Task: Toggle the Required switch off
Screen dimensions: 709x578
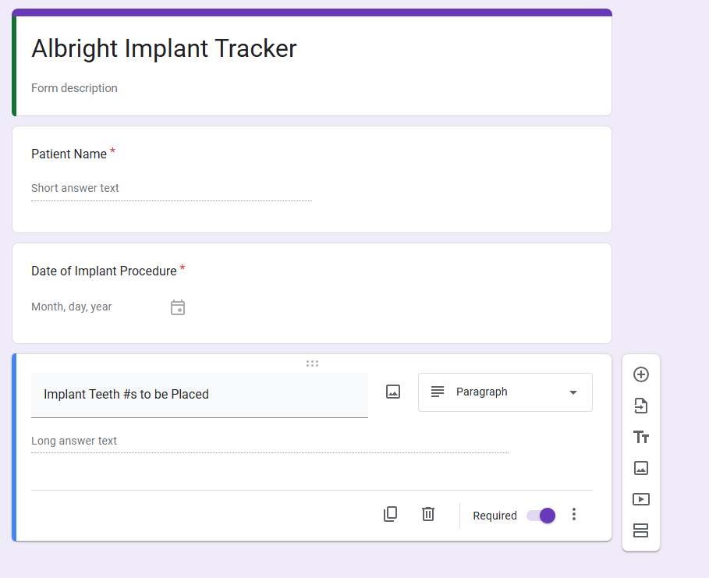Action: (541, 516)
